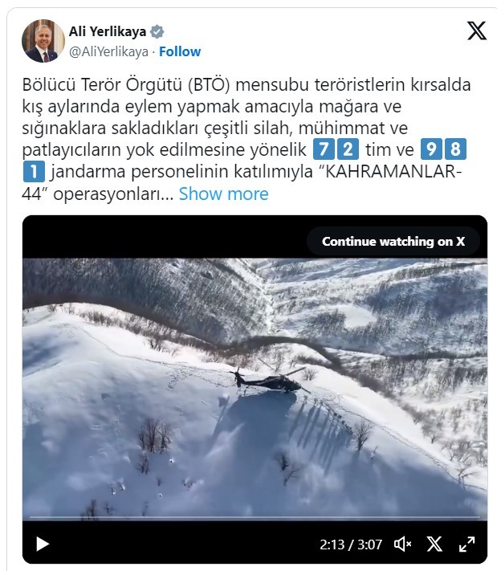Viewport: 497px width, 571px height.
Task: Click the tweet text starting with Bölücü
Action: point(246,139)
